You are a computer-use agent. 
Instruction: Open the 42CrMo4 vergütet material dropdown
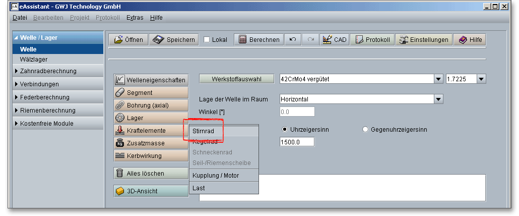(438, 79)
